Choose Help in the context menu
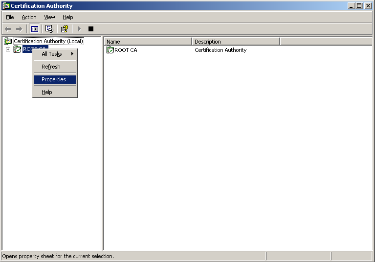 (x=55, y=92)
